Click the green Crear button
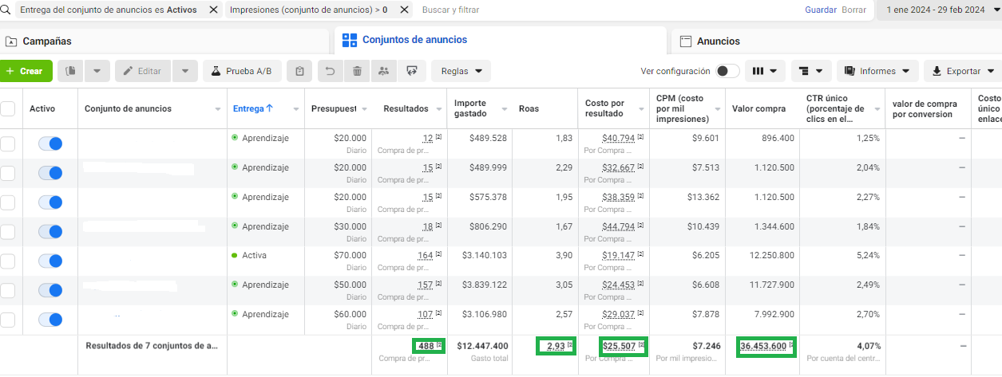Image resolution: width=1002 pixels, height=377 pixels. pos(26,71)
